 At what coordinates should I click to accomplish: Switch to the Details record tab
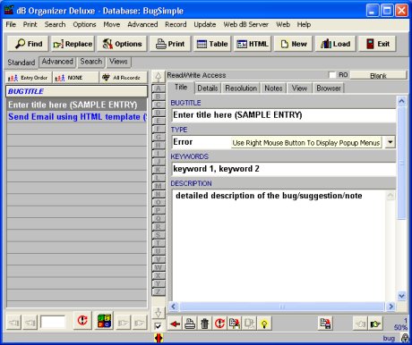click(208, 88)
